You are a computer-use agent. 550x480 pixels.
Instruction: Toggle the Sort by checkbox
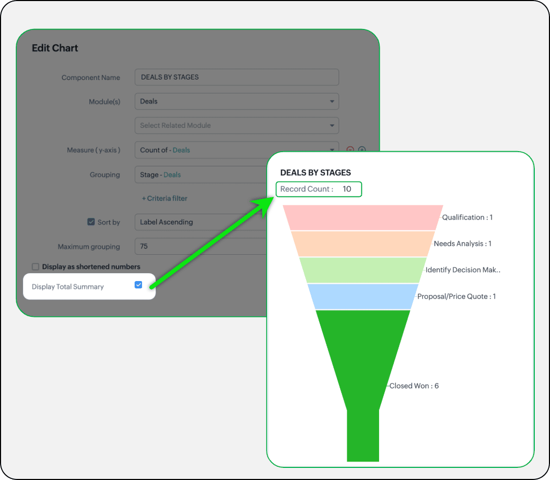pyautogui.click(x=91, y=222)
